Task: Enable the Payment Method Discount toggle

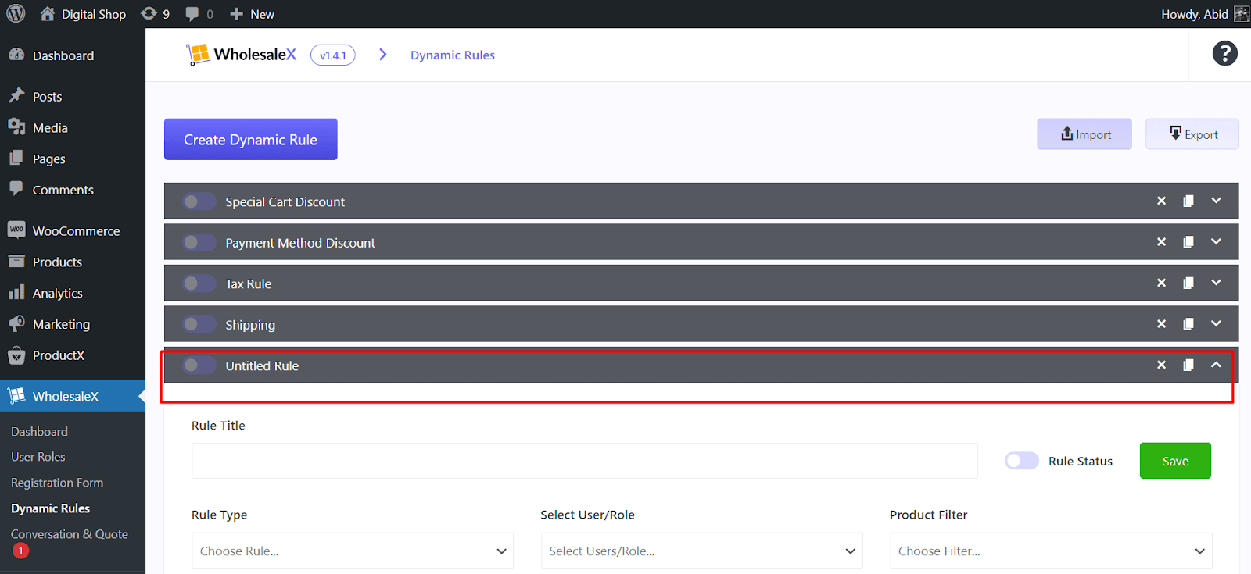Action: [199, 242]
